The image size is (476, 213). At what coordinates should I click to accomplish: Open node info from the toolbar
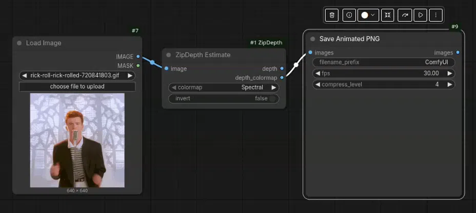pos(349,15)
